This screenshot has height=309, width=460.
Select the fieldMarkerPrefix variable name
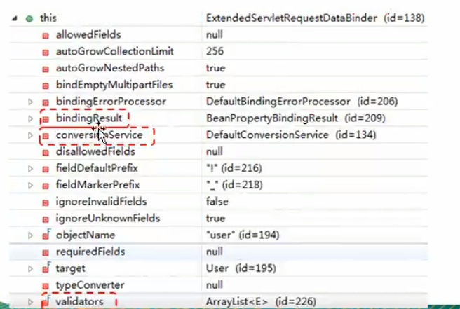coord(97,185)
